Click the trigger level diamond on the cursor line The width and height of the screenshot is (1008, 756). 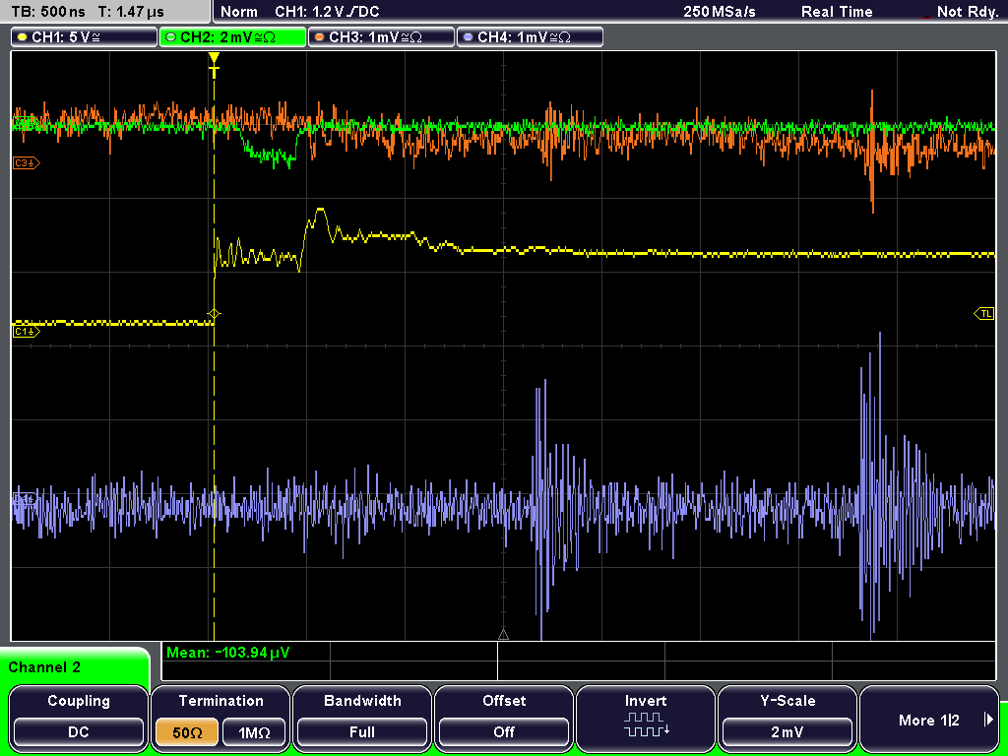214,314
